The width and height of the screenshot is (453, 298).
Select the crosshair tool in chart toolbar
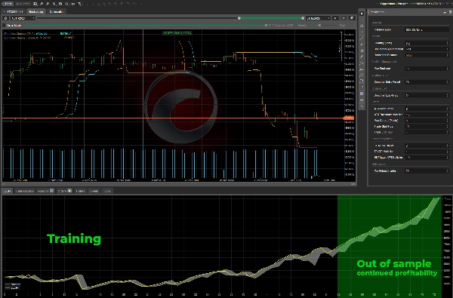click(362, 26)
